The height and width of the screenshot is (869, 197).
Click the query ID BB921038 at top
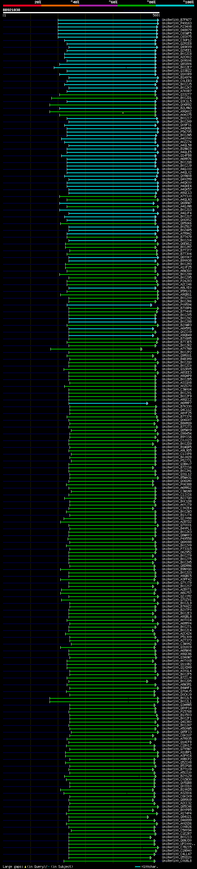11,10
